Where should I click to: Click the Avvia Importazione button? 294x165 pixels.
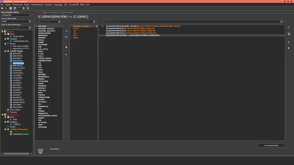271,145
